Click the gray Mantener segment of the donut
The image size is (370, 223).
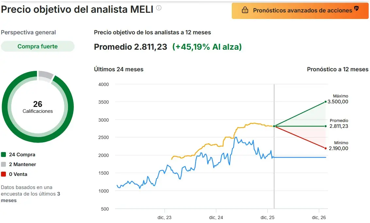coord(45,75)
